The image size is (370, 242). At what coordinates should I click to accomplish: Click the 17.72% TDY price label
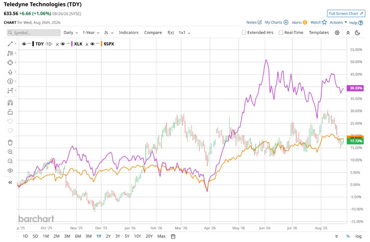pyautogui.click(x=355, y=141)
